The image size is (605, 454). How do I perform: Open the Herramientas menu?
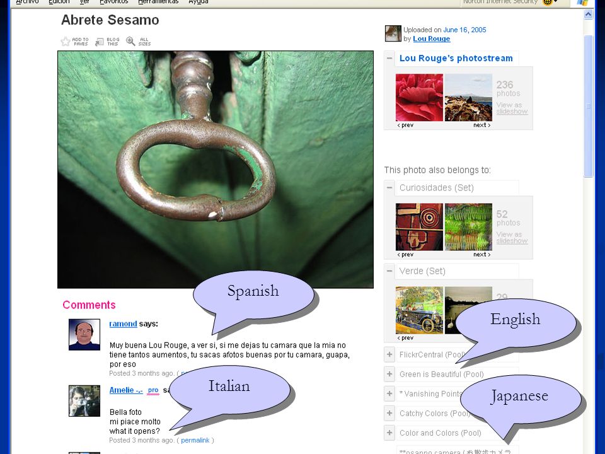point(158,2)
